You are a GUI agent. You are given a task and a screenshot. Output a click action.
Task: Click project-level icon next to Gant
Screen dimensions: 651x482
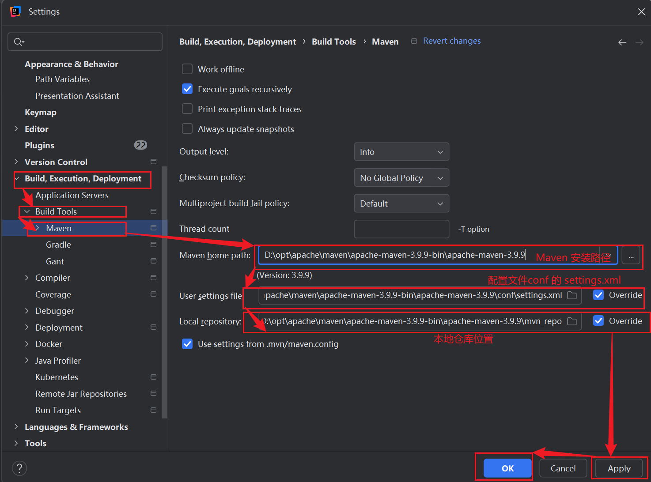point(154,261)
